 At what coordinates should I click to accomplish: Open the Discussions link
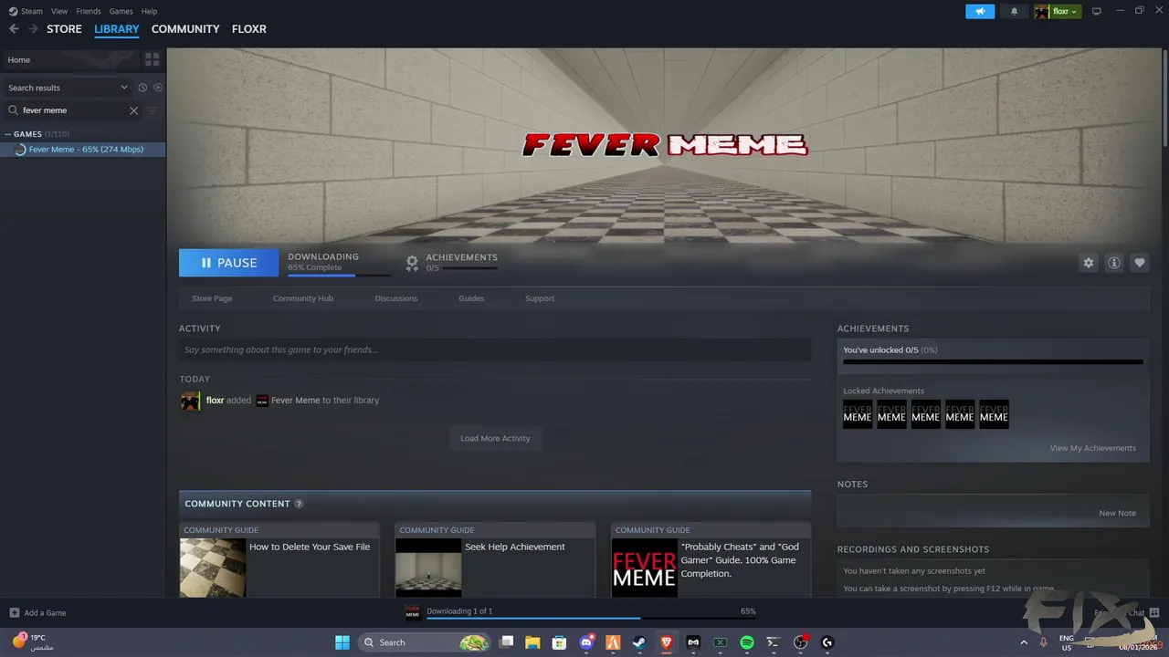(x=396, y=298)
